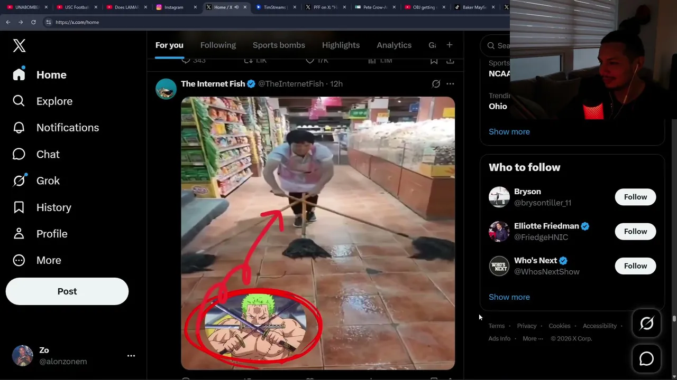Click the Post compose button

point(67,291)
